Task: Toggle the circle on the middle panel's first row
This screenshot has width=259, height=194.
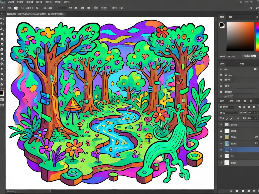Action: click(221, 69)
